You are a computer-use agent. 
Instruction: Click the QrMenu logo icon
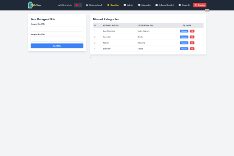click(x=30, y=5)
